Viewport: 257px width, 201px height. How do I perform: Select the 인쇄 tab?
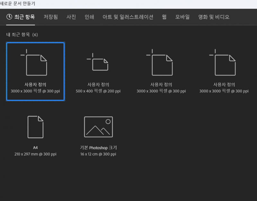click(x=89, y=17)
